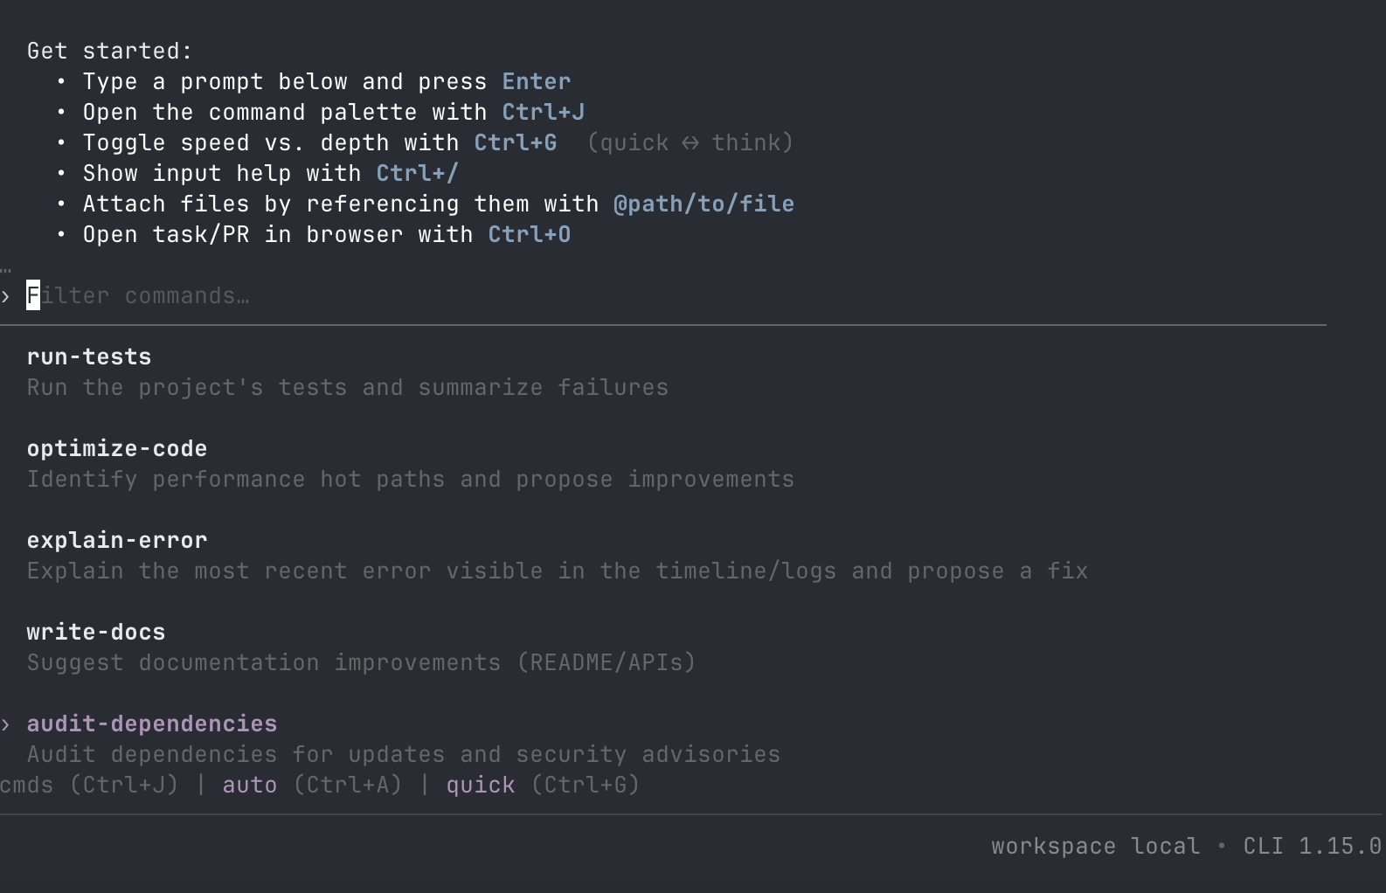Select the highlighted audit-dependencies command
Image resolution: width=1386 pixels, height=893 pixels.
[x=151, y=723]
